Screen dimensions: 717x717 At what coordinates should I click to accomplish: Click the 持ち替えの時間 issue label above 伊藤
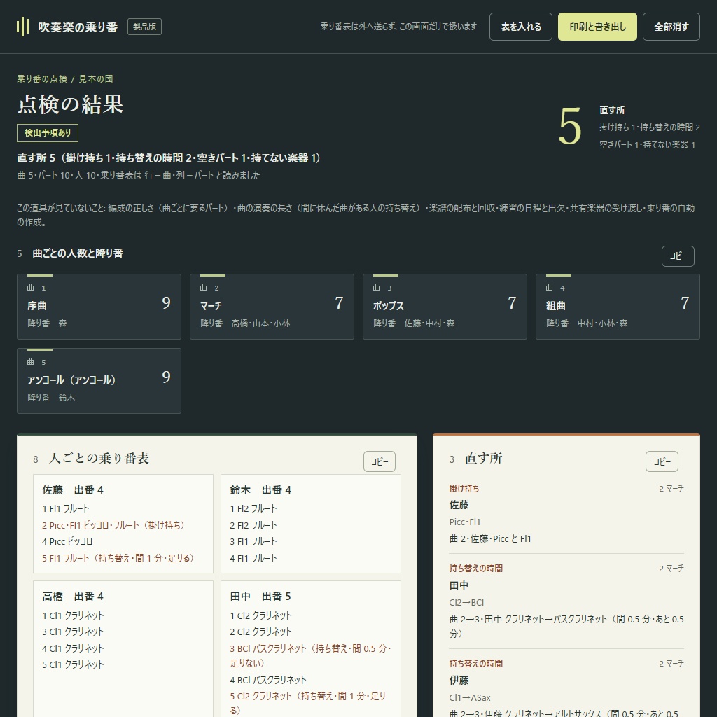(475, 664)
